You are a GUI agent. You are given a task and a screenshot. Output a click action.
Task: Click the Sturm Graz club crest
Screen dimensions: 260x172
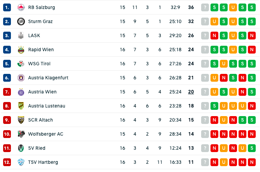(x=21, y=21)
